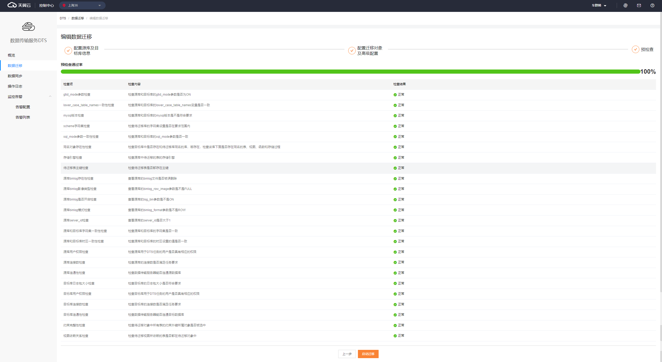The image size is (662, 362).
Task: Click the 启动迁移 button
Action: tap(368, 354)
